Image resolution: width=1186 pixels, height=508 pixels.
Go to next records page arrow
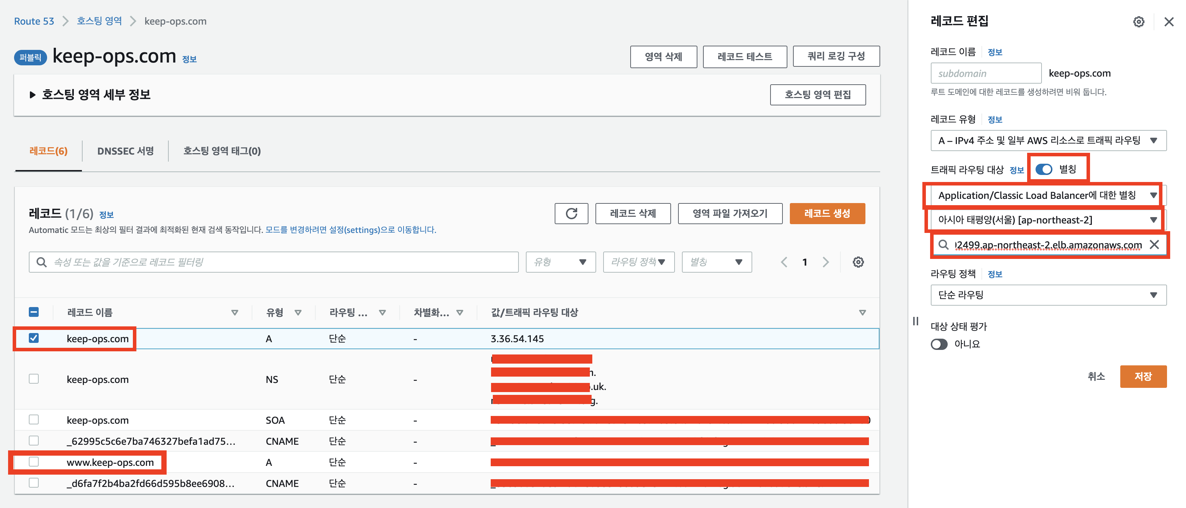coord(825,262)
